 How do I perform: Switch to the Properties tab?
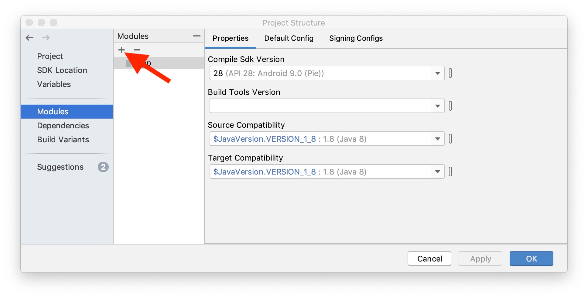[231, 38]
